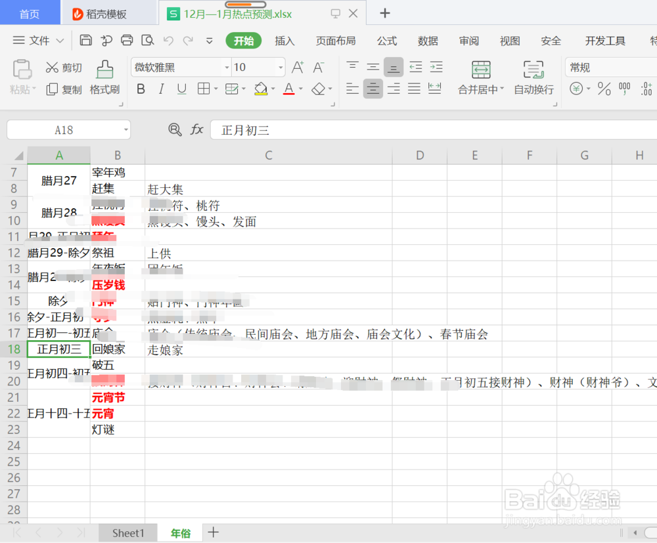Apply the yellow fill color bucket
This screenshot has height=543, width=657.
coord(261,89)
